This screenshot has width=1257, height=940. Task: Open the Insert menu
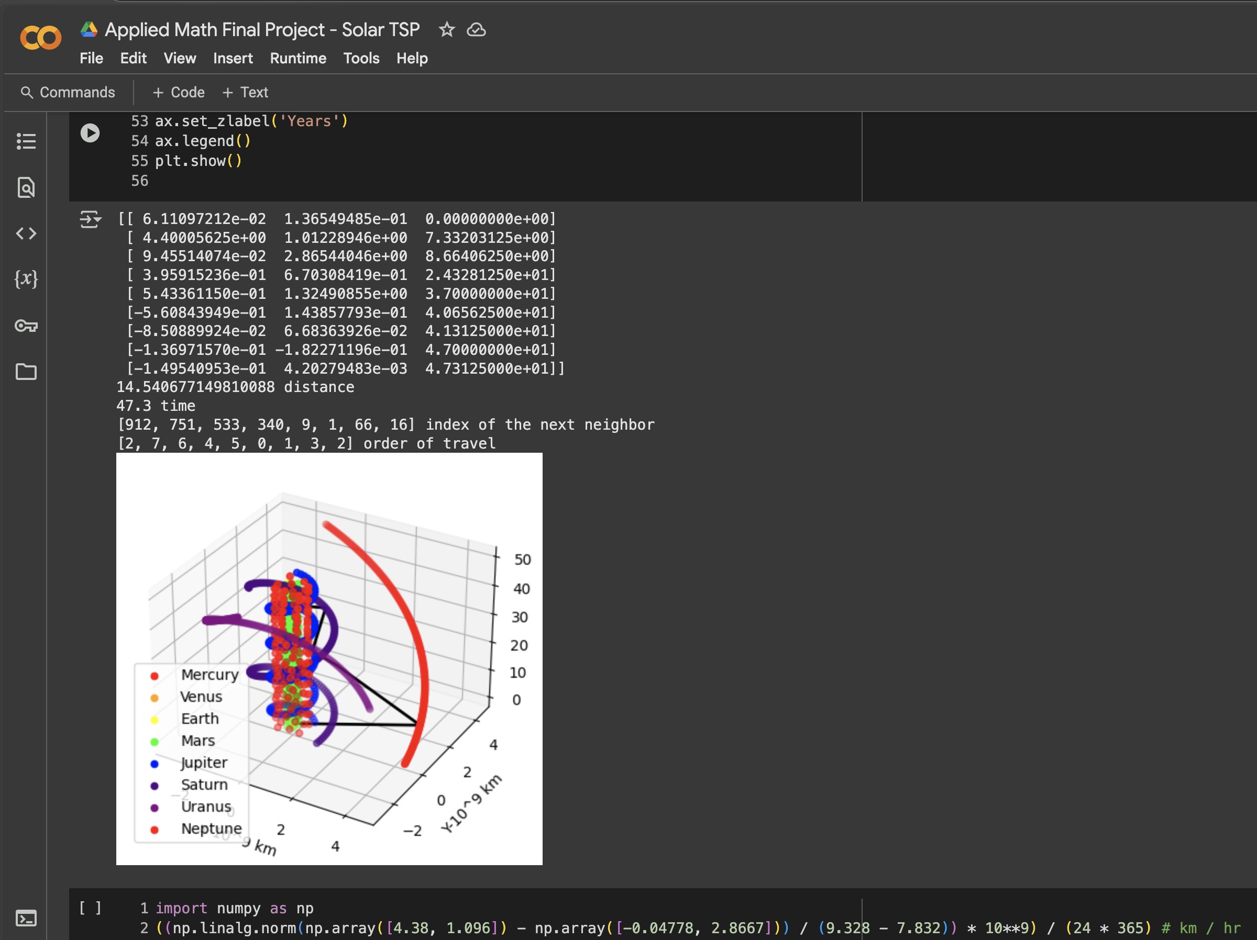pos(233,58)
